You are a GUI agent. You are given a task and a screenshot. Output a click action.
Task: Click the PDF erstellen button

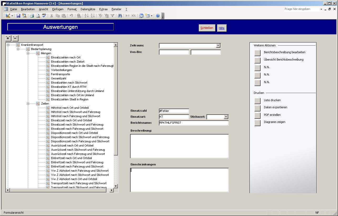(257, 116)
